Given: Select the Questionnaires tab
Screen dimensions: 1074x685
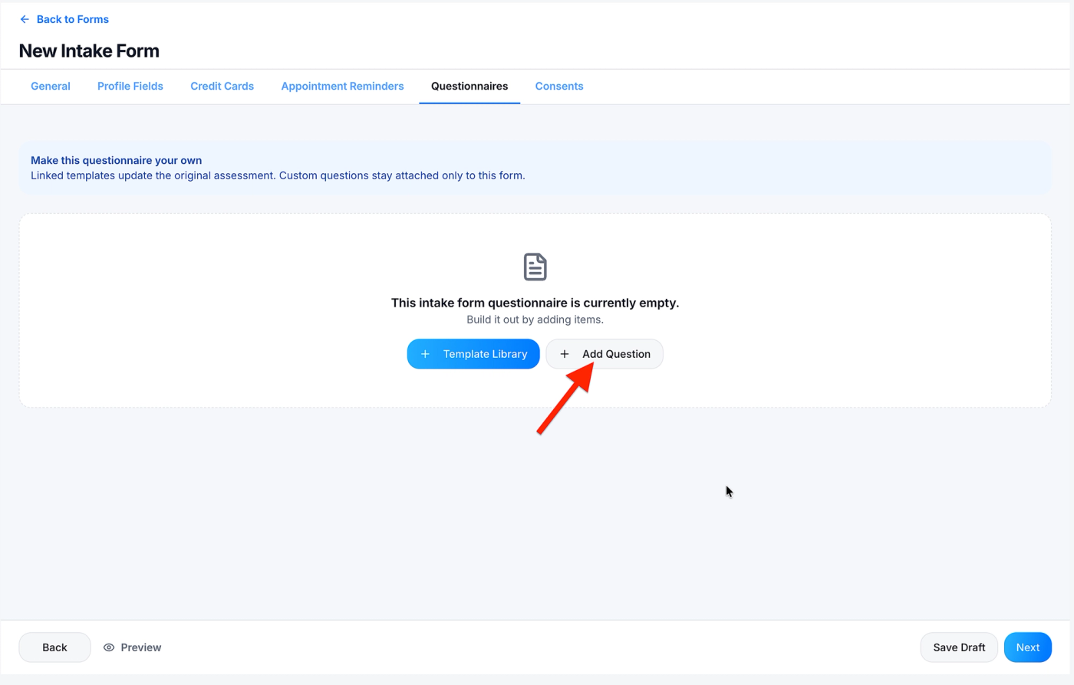Looking at the screenshot, I should [x=469, y=86].
